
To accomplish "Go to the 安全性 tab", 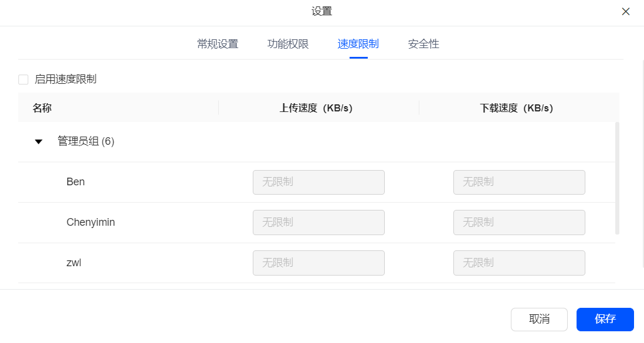I will click(x=423, y=44).
